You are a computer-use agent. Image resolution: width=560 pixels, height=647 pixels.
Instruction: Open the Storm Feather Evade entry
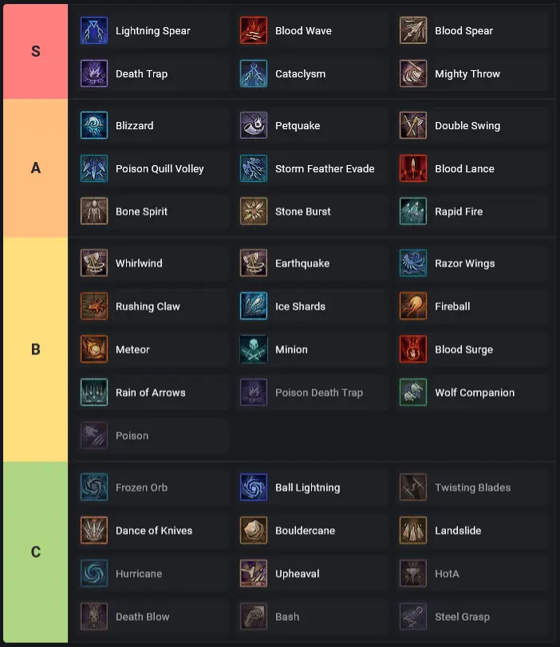click(314, 168)
